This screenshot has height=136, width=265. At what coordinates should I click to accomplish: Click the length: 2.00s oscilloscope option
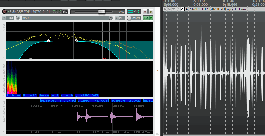pyautogui.click(x=126, y=101)
